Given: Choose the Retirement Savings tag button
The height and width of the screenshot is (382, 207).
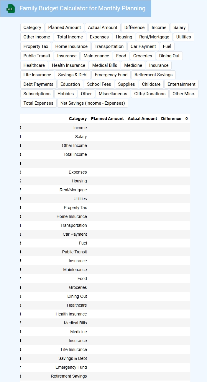Looking at the screenshot, I should pyautogui.click(x=154, y=75).
